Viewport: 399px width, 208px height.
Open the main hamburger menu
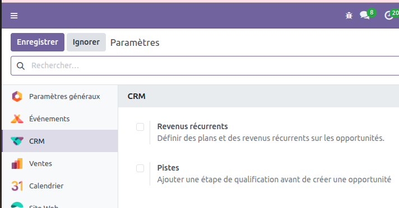click(x=14, y=16)
